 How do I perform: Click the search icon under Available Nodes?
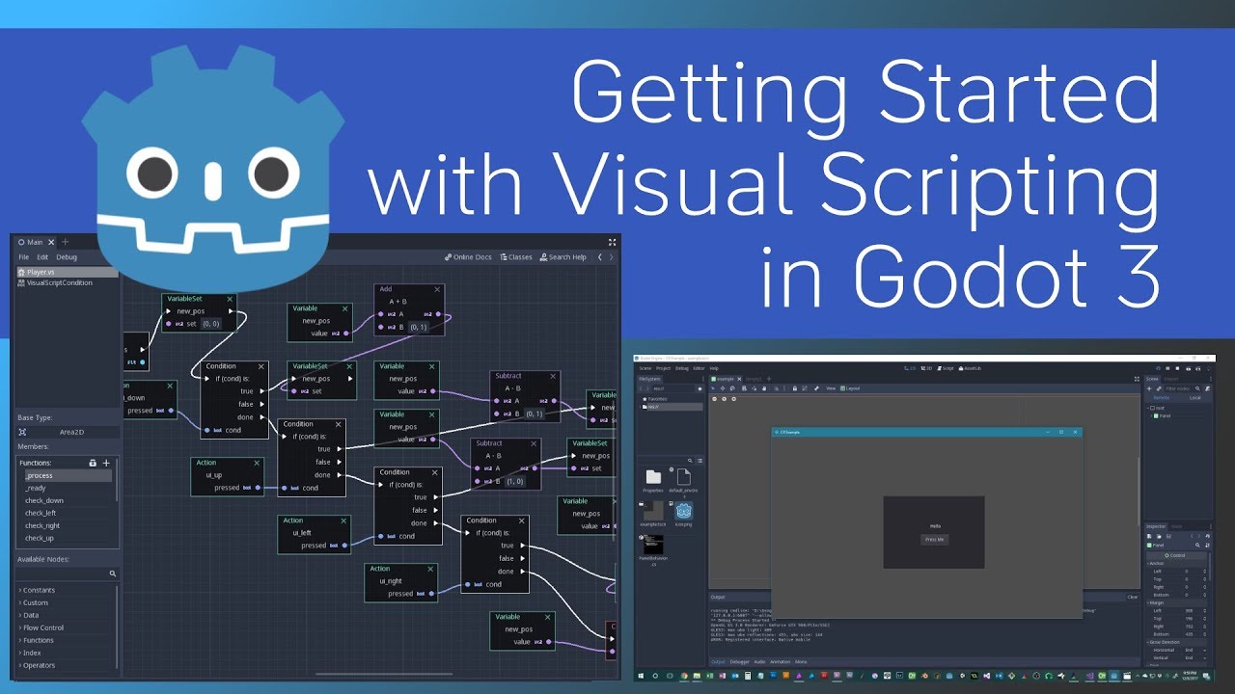113,573
